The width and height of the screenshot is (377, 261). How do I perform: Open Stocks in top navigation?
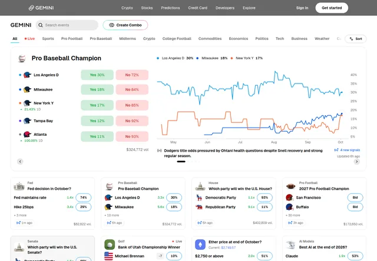(147, 8)
